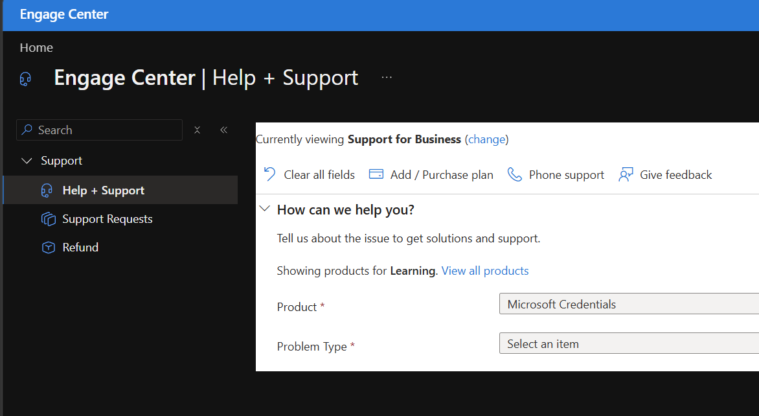Viewport: 759px width, 416px height.
Task: Open the Product dropdown showing Microsoft Credentials
Action: pyautogui.click(x=629, y=304)
